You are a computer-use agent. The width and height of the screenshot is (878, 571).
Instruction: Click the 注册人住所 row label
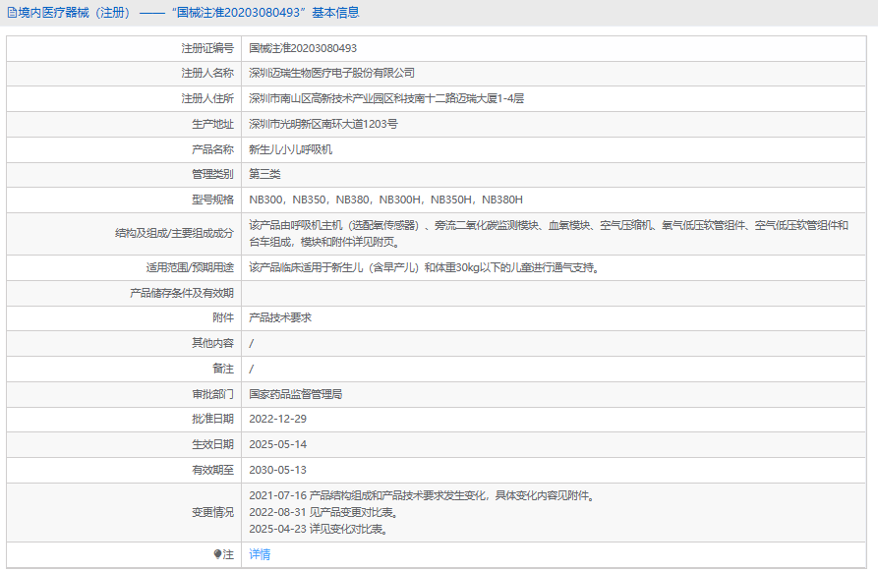[x=207, y=98]
